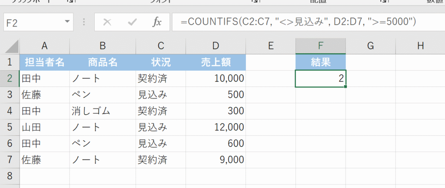Select row 2 header
Viewport: 445px width, 188px height.
[x=10, y=79]
